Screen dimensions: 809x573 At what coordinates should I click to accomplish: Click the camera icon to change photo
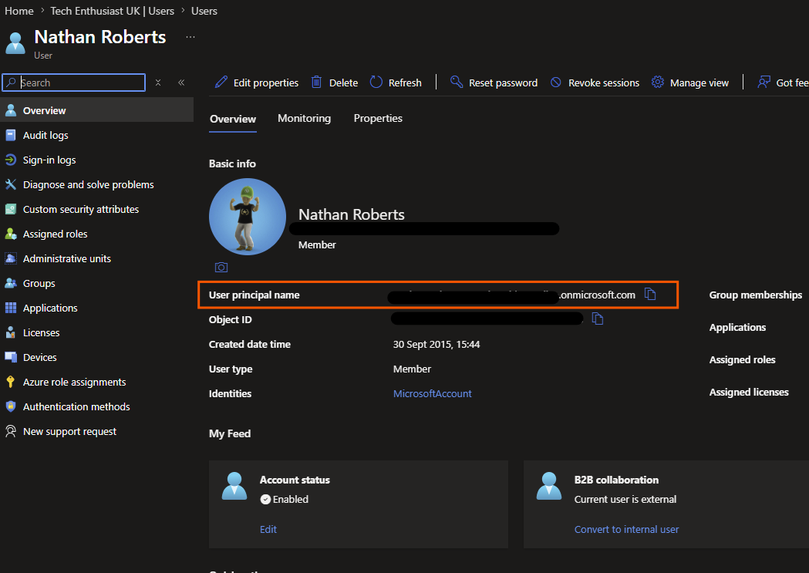point(221,267)
